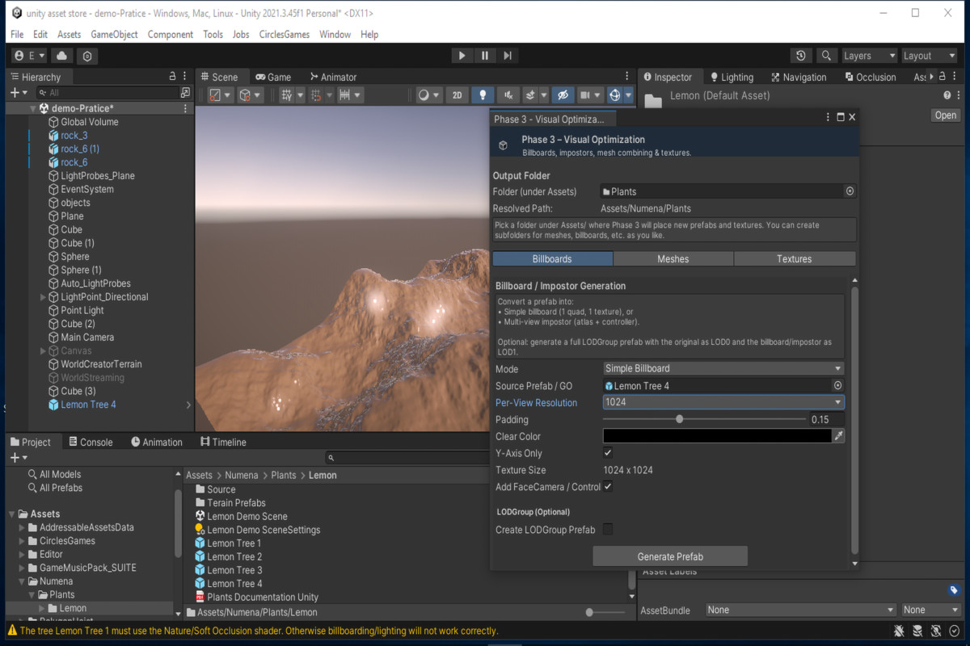The width and height of the screenshot is (970, 646).
Task: Open the Layers dropdown
Action: pos(869,56)
